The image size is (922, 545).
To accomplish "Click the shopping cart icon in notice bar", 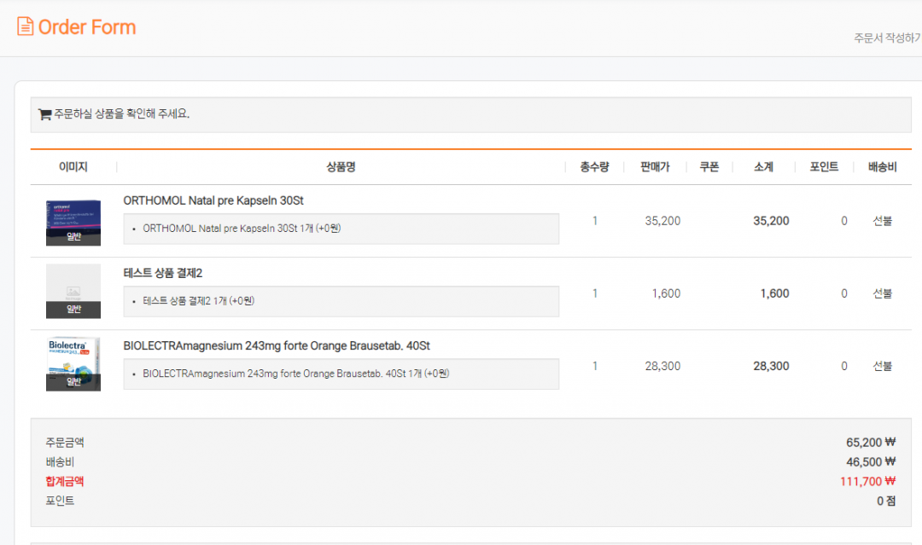I will coord(44,114).
